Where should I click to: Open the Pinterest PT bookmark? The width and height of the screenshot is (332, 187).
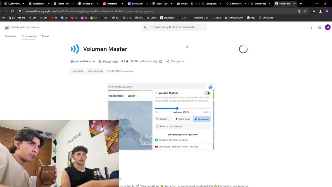point(74,18)
